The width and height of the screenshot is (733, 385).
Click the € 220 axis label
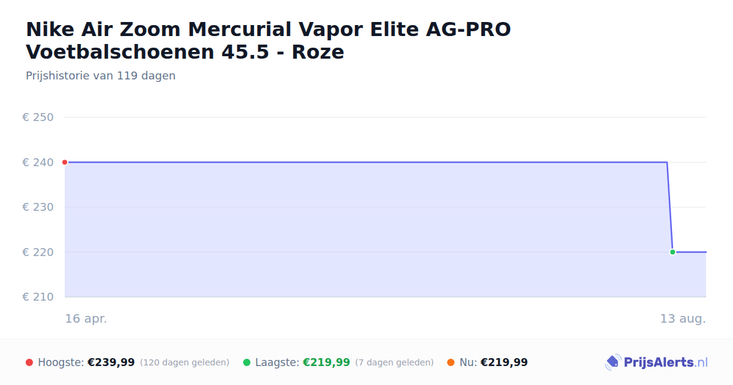coord(38,252)
